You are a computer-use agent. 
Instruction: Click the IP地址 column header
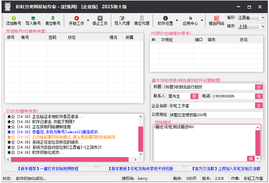click(x=167, y=40)
